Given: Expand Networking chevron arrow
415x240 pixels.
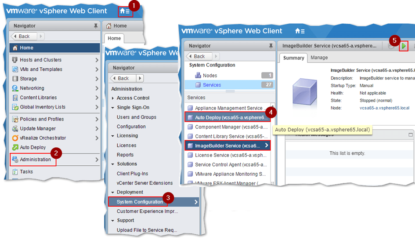Looking at the screenshot, I should [x=97, y=88].
